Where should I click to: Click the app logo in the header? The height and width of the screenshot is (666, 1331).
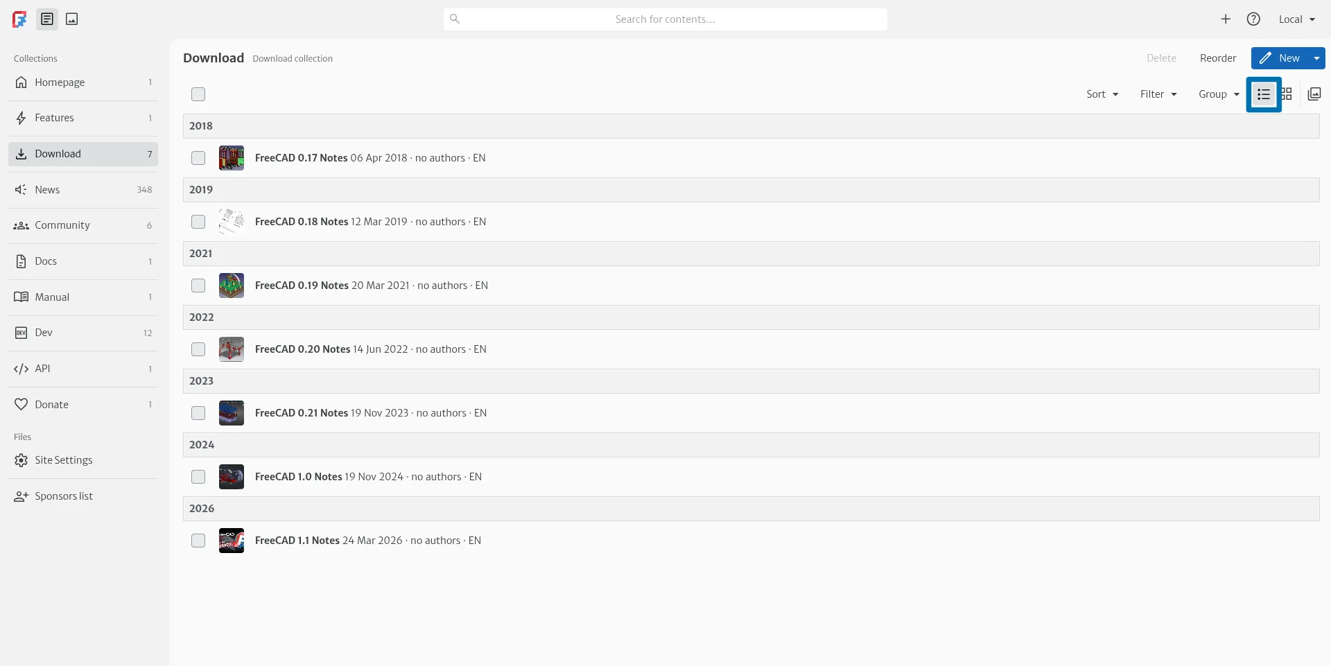(19, 19)
